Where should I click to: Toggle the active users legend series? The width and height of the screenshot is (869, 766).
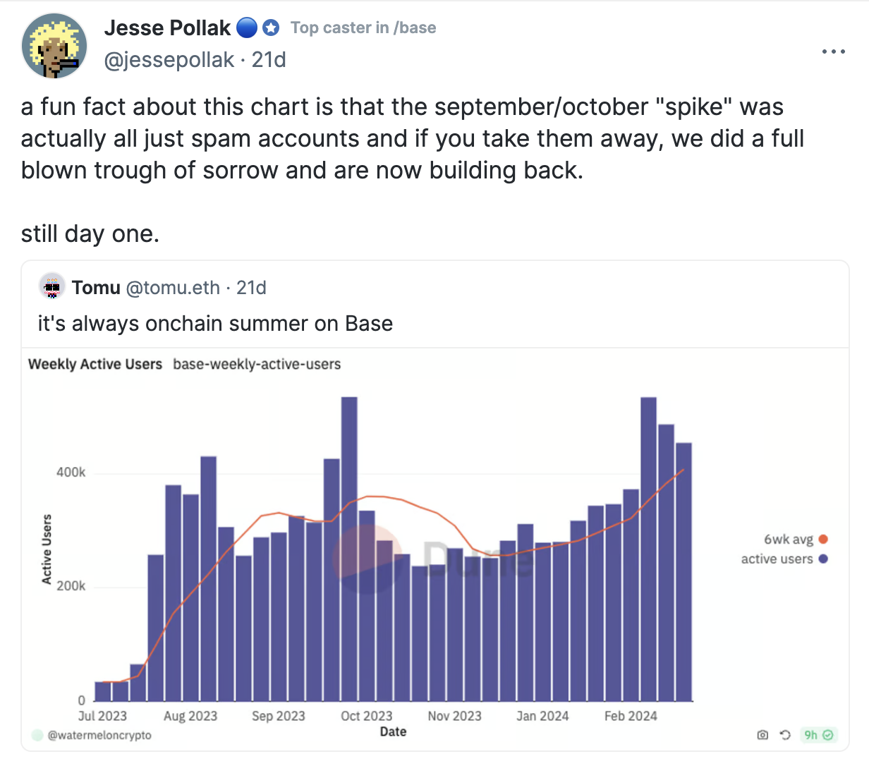click(x=784, y=559)
